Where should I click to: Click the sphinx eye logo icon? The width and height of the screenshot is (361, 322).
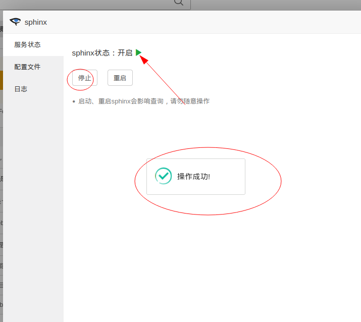tap(15, 22)
